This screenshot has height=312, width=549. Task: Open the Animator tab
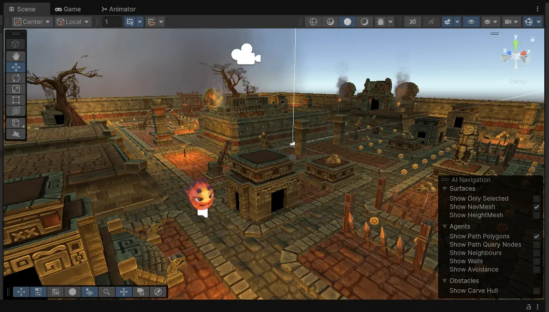[x=118, y=9]
